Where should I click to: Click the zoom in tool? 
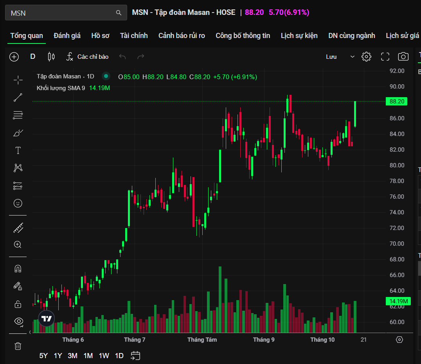(18, 244)
